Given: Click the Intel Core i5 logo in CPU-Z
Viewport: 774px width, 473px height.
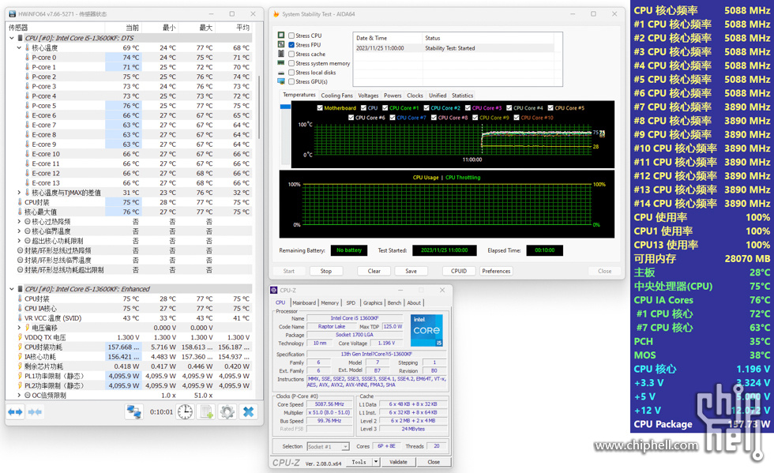Looking at the screenshot, I should (x=426, y=330).
